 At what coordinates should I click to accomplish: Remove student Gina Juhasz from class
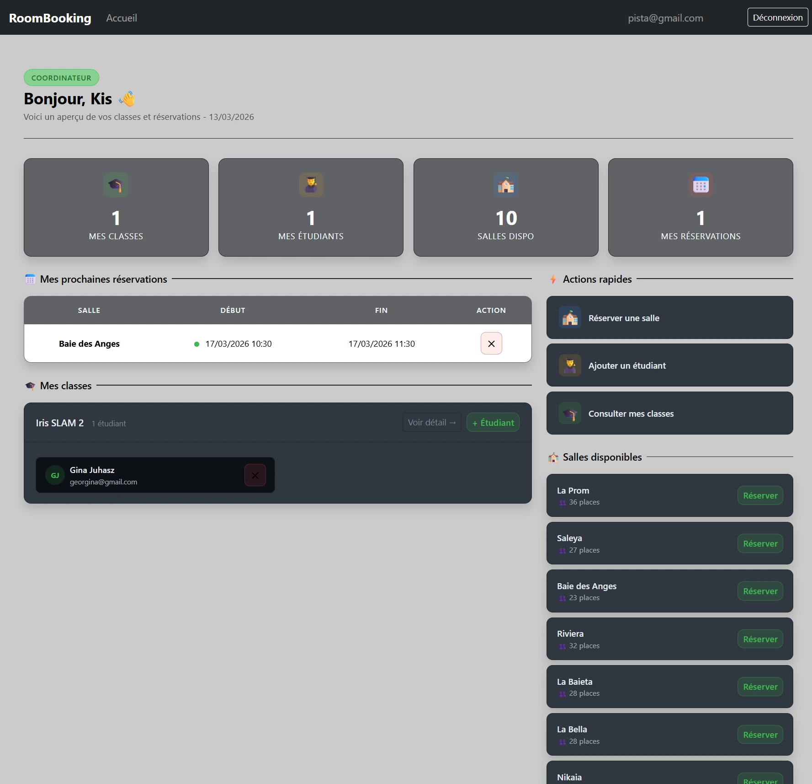tap(255, 475)
